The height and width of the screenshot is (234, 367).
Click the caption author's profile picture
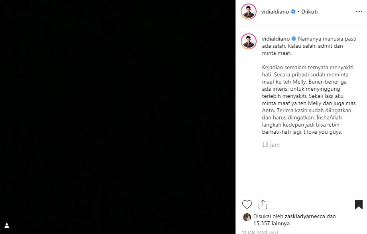pos(249,41)
